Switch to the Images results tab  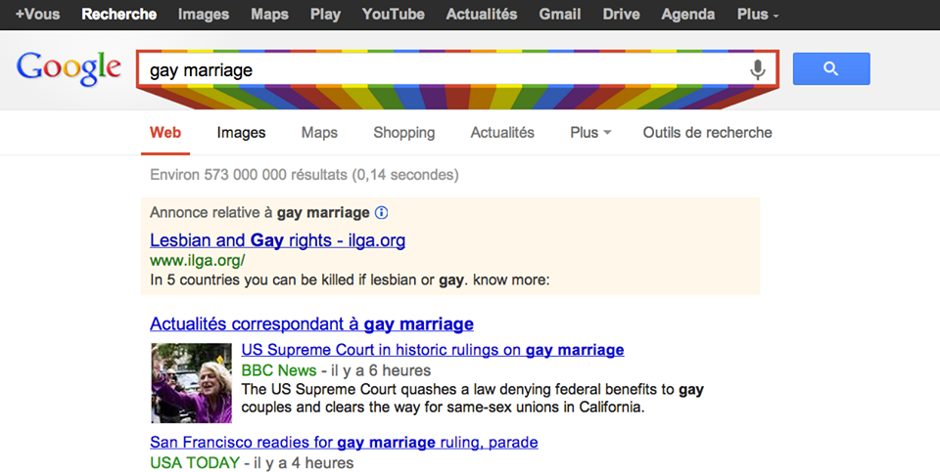coord(241,133)
